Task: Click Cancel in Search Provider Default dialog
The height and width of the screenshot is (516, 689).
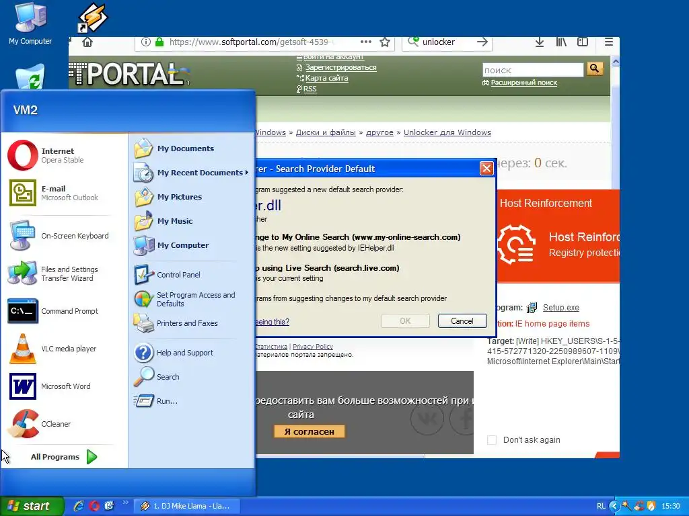Action: [x=462, y=320]
